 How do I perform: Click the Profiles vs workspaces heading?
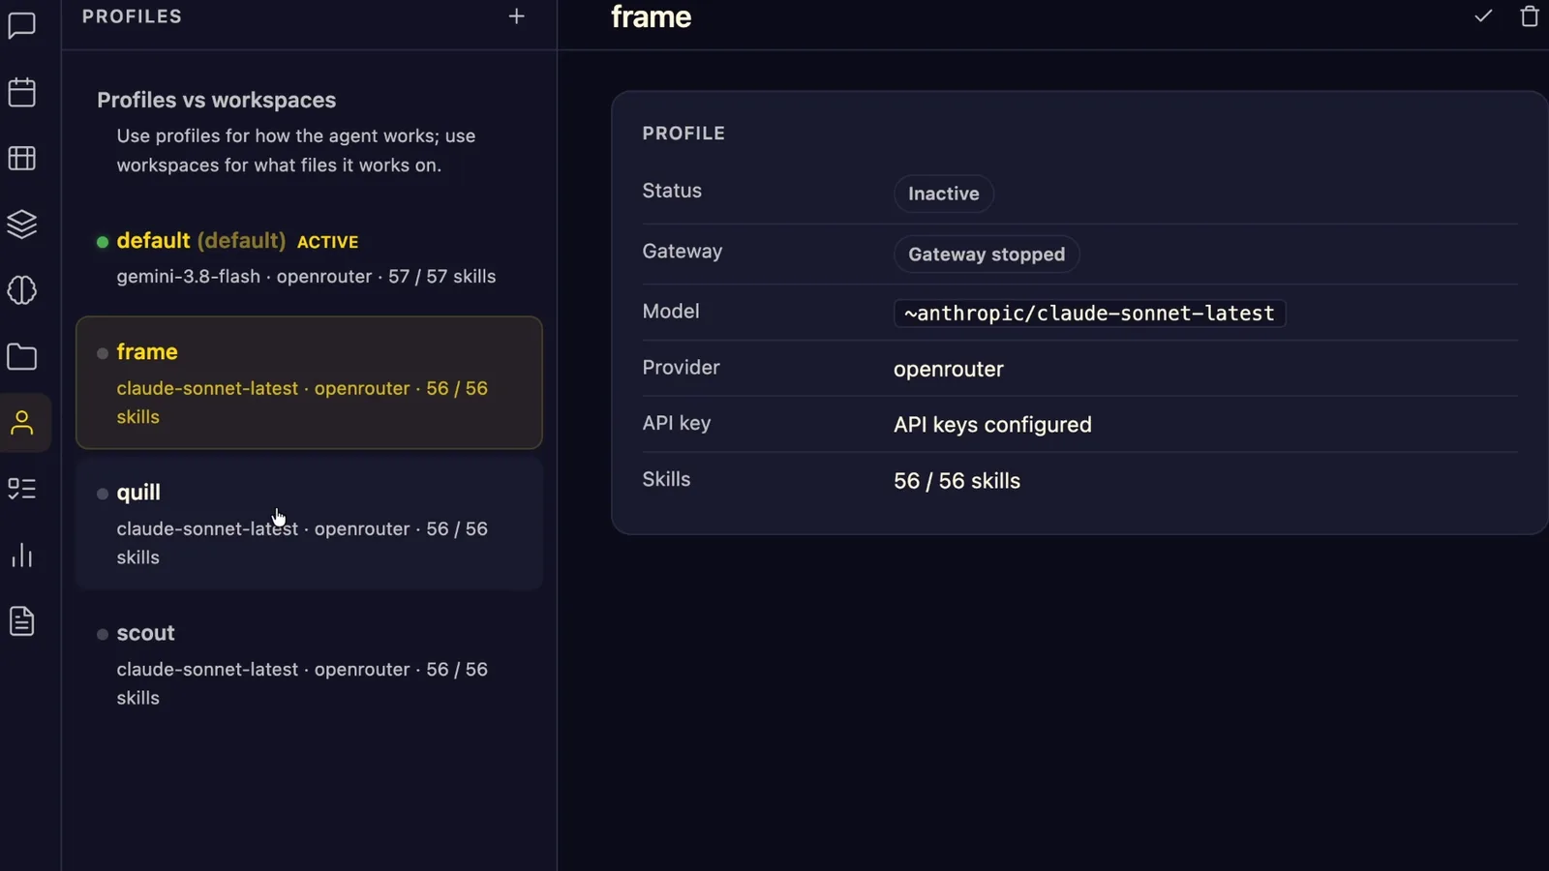pos(217,101)
